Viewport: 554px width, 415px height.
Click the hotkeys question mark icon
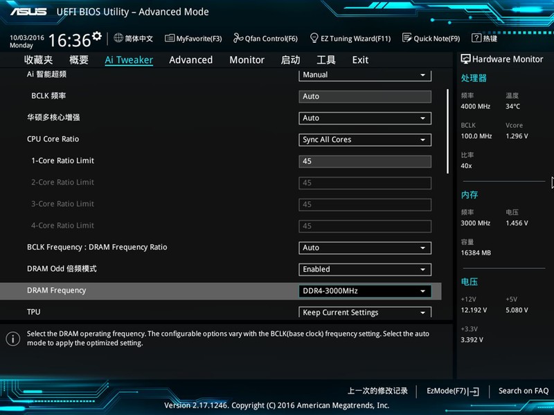476,38
